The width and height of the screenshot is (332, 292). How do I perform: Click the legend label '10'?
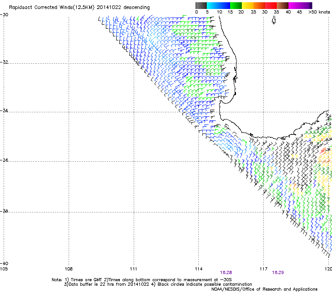click(219, 12)
